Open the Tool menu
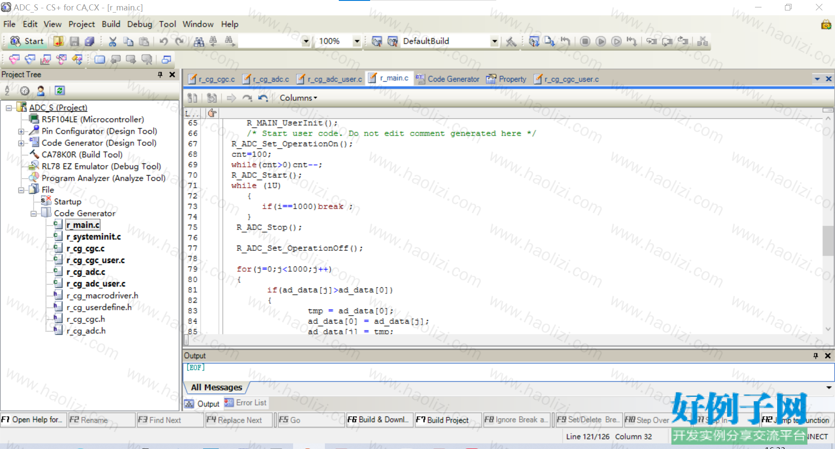 (x=167, y=24)
